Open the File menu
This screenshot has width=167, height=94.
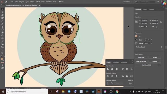coord(12,2)
